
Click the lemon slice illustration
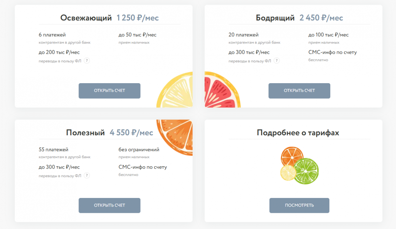click(175, 89)
